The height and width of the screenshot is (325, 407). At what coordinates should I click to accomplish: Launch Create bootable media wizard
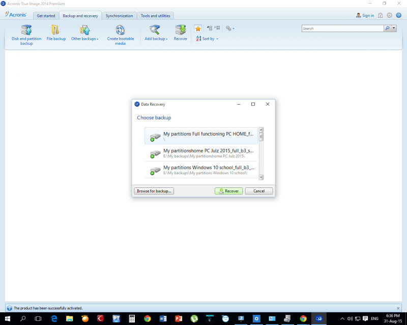pyautogui.click(x=121, y=35)
